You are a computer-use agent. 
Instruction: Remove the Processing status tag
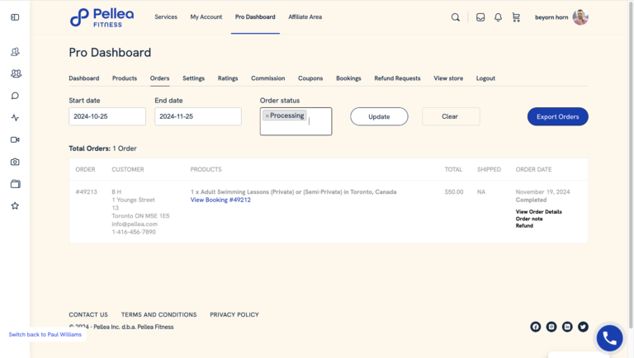[x=267, y=116]
